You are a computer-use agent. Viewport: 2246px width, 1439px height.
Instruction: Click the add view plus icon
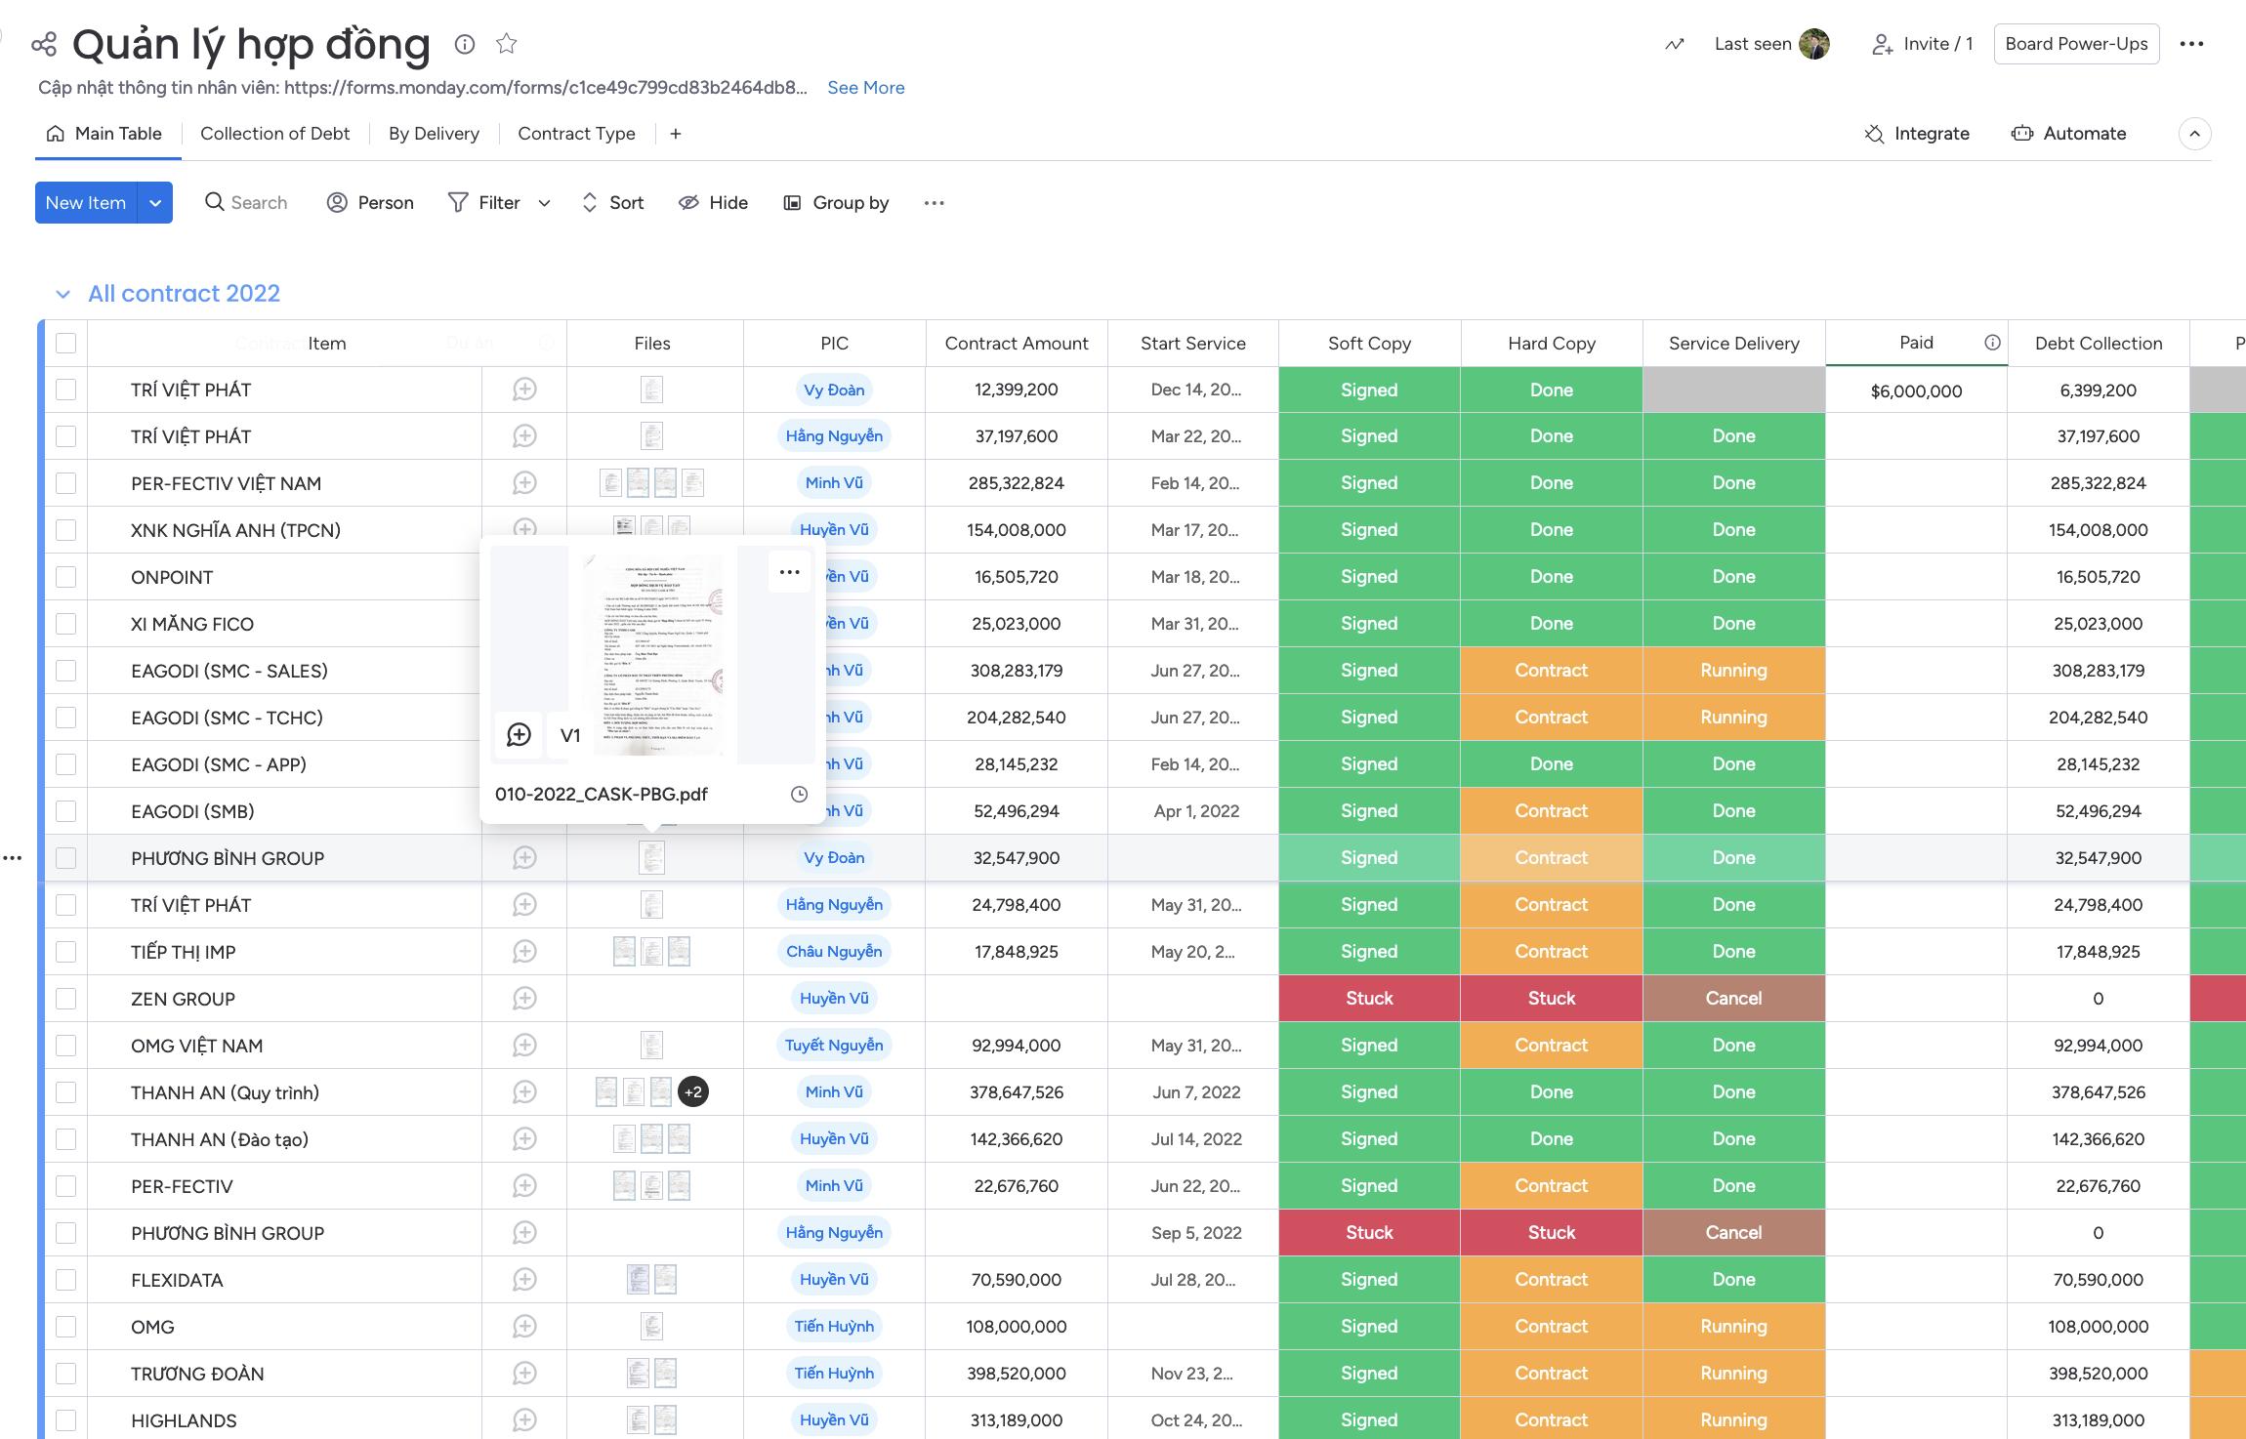[x=676, y=134]
